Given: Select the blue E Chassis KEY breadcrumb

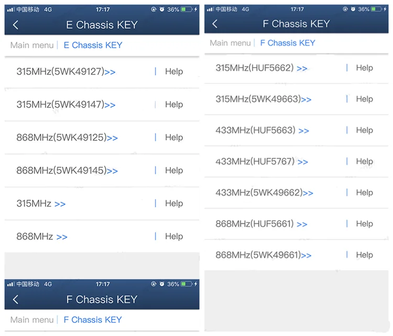Looking at the screenshot, I should [x=93, y=45].
